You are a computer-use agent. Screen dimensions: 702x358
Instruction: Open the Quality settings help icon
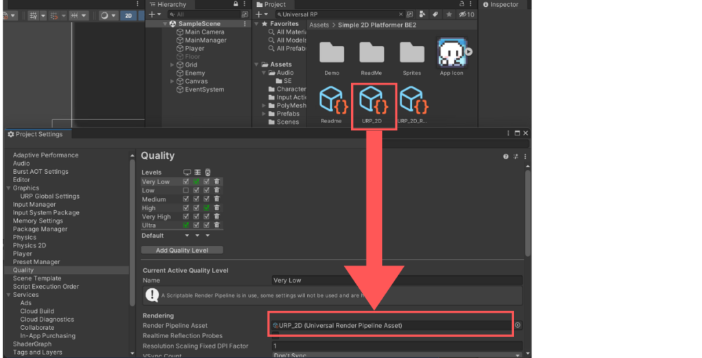(x=505, y=157)
